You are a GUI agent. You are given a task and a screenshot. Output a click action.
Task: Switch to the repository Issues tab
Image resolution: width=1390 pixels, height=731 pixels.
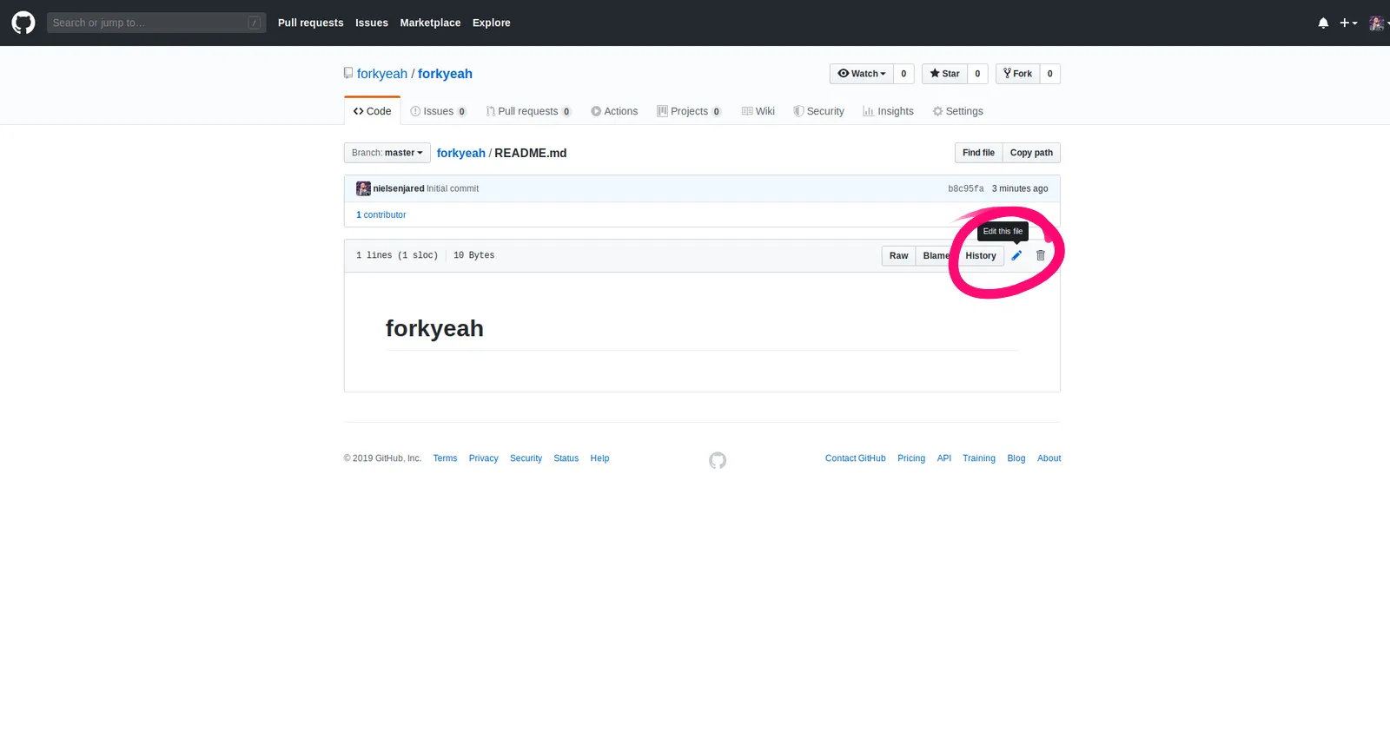(439, 111)
